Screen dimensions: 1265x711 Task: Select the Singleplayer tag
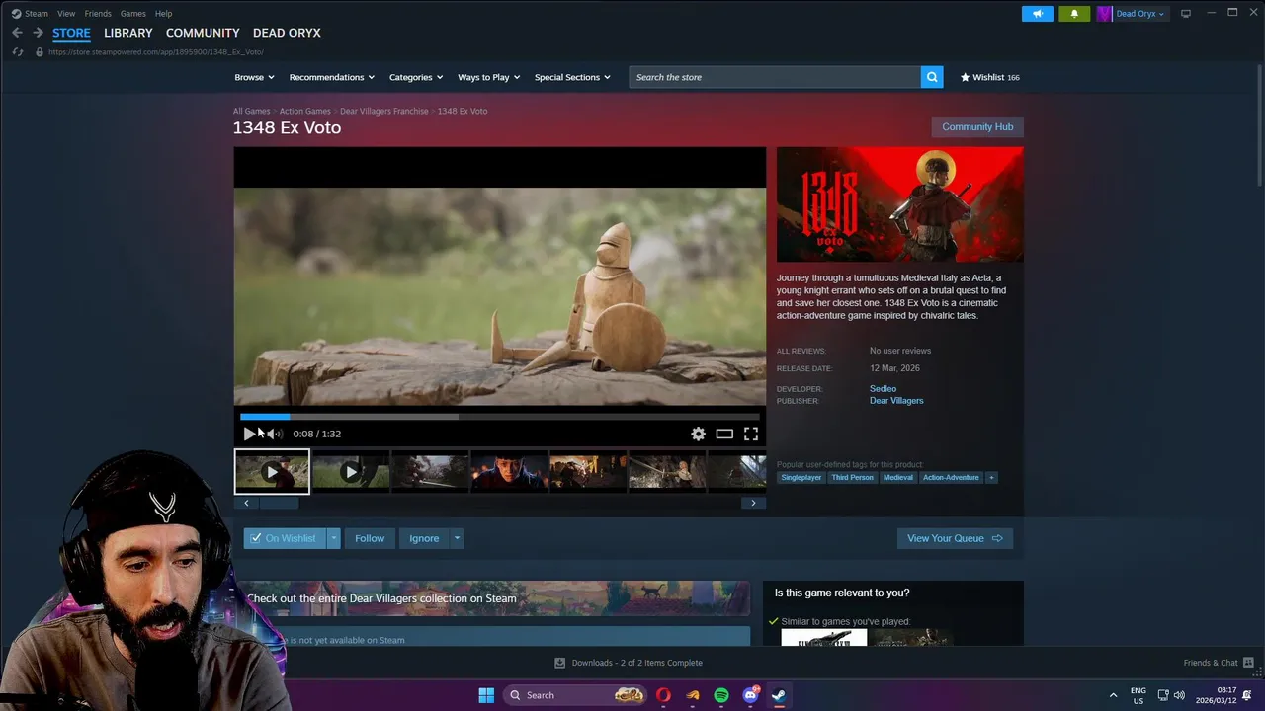coord(801,477)
